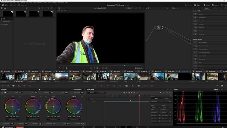Select the first gallery still thumbnail
227x128 pixels.
(8, 14)
